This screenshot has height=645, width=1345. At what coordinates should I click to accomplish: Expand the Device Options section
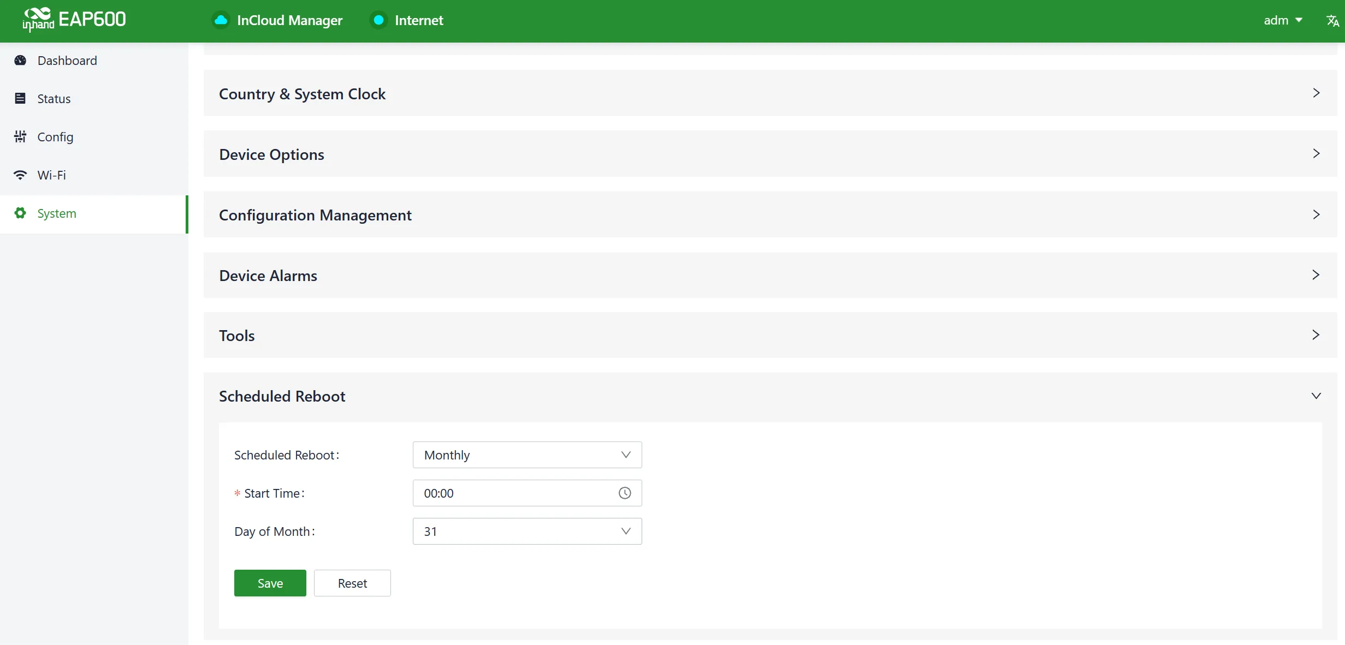[x=770, y=154]
